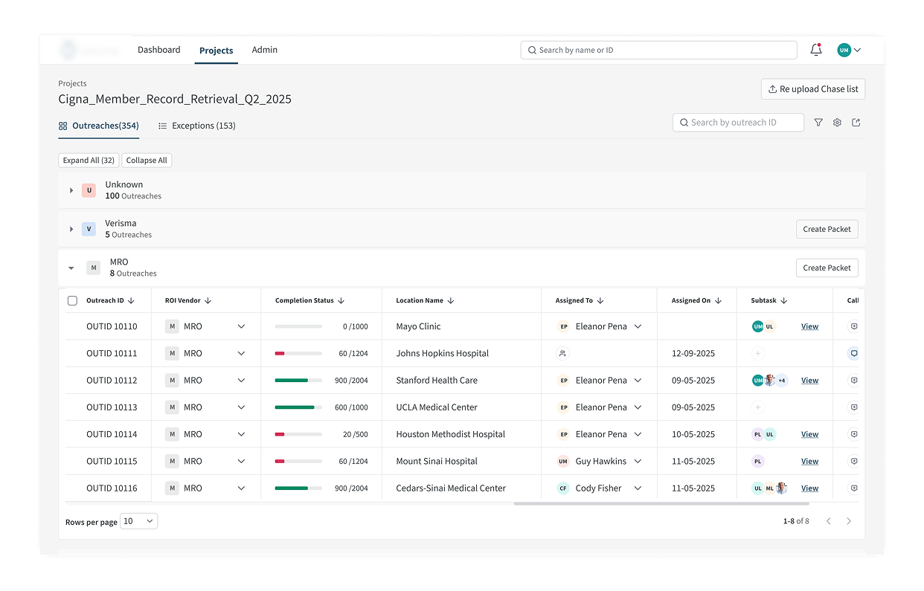
Task: Click Re upload Chase list button
Action: (812, 89)
